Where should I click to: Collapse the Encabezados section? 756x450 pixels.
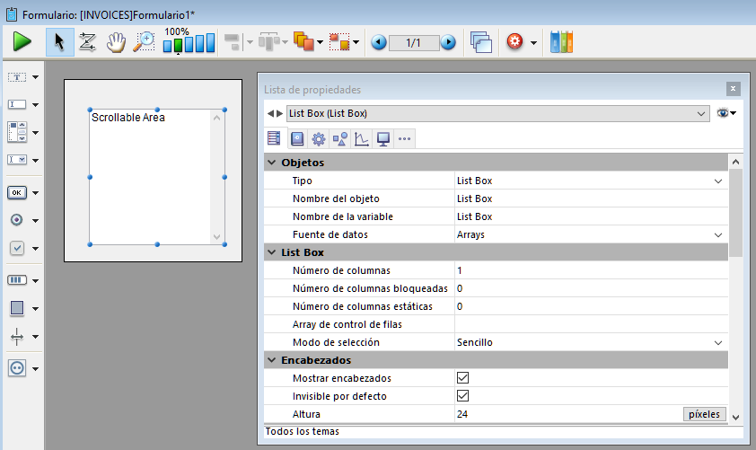click(272, 360)
